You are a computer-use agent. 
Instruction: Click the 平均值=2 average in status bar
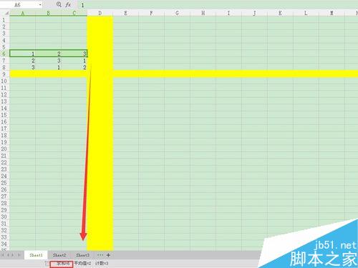point(82,263)
